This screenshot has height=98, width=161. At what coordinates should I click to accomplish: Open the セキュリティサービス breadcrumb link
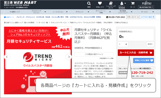(59, 23)
